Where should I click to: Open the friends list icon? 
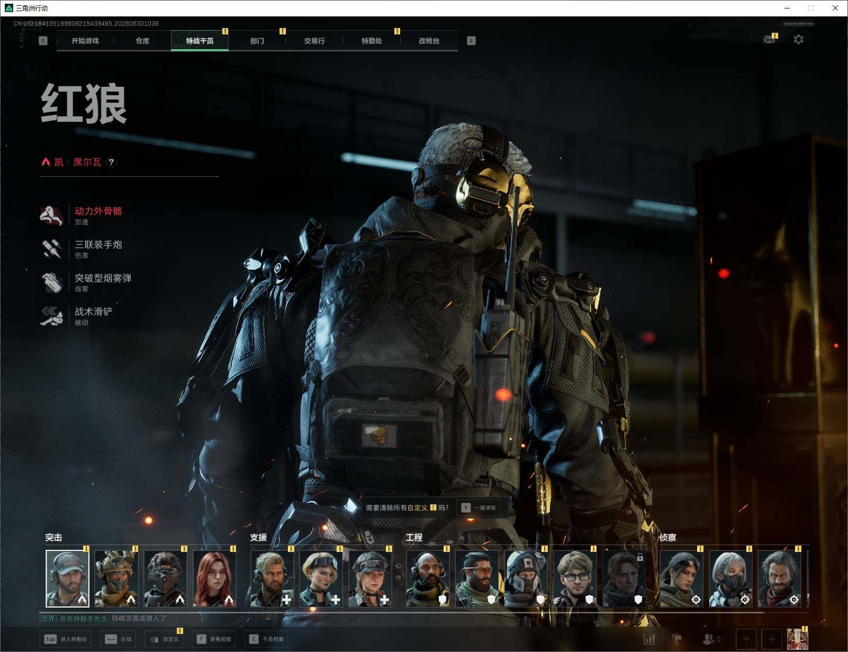tap(708, 639)
